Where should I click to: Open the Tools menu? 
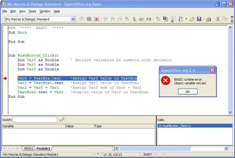[33, 11]
